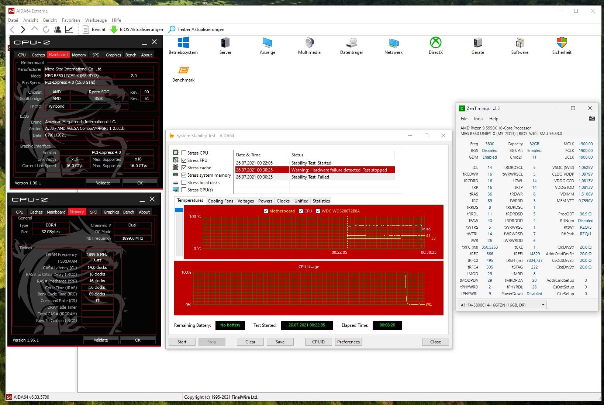Screen dimensions: 604x405
Task: Uncheck the Stress cache checkbox
Action: click(x=184, y=168)
